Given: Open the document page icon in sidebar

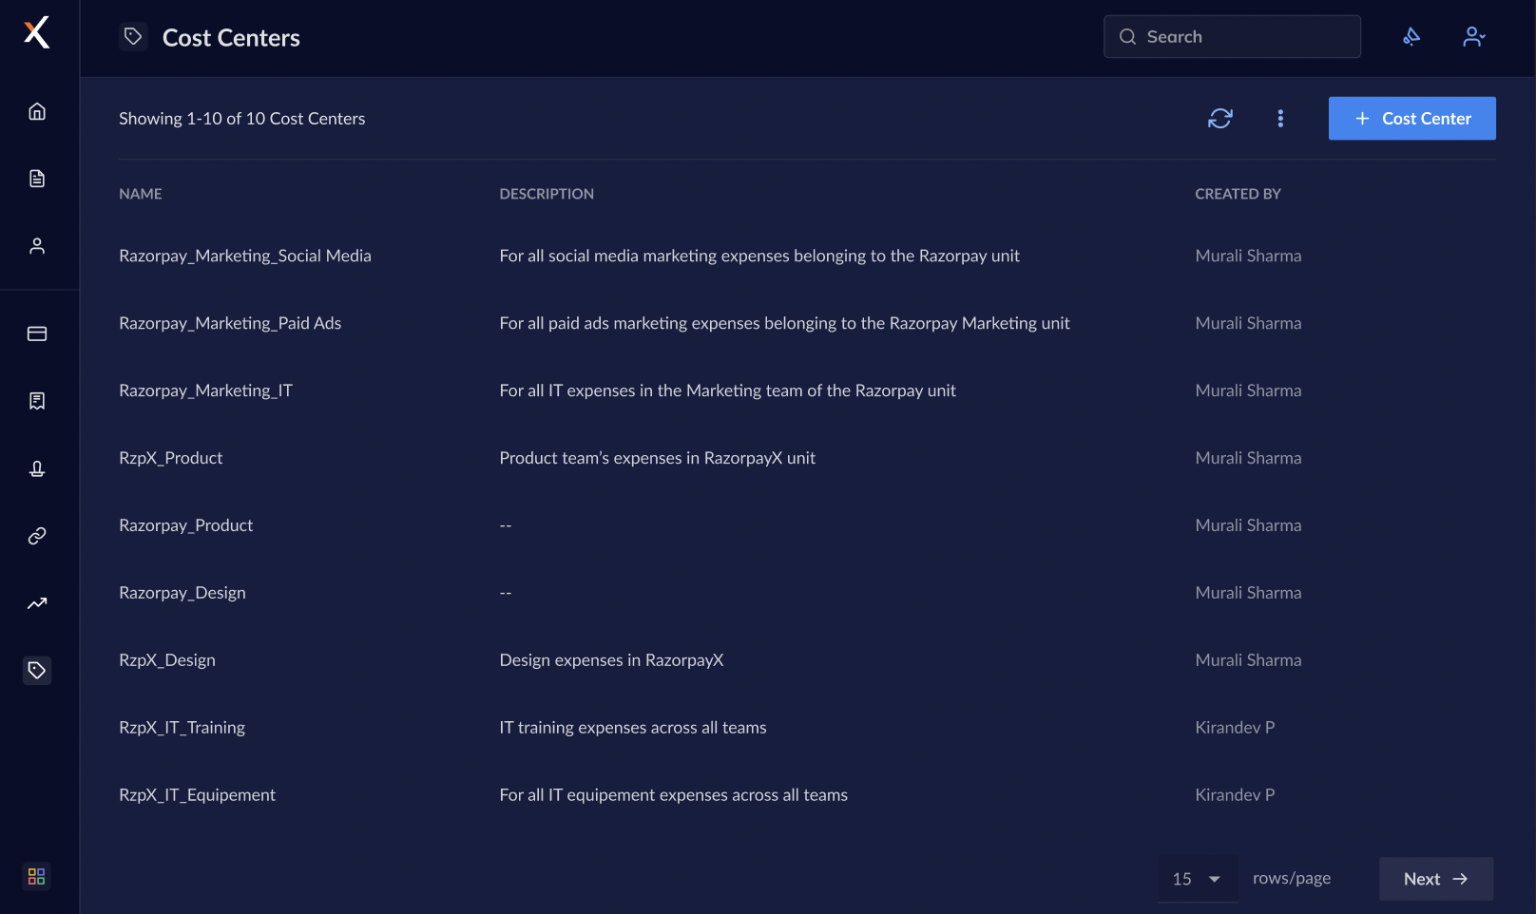Looking at the screenshot, I should (37, 179).
